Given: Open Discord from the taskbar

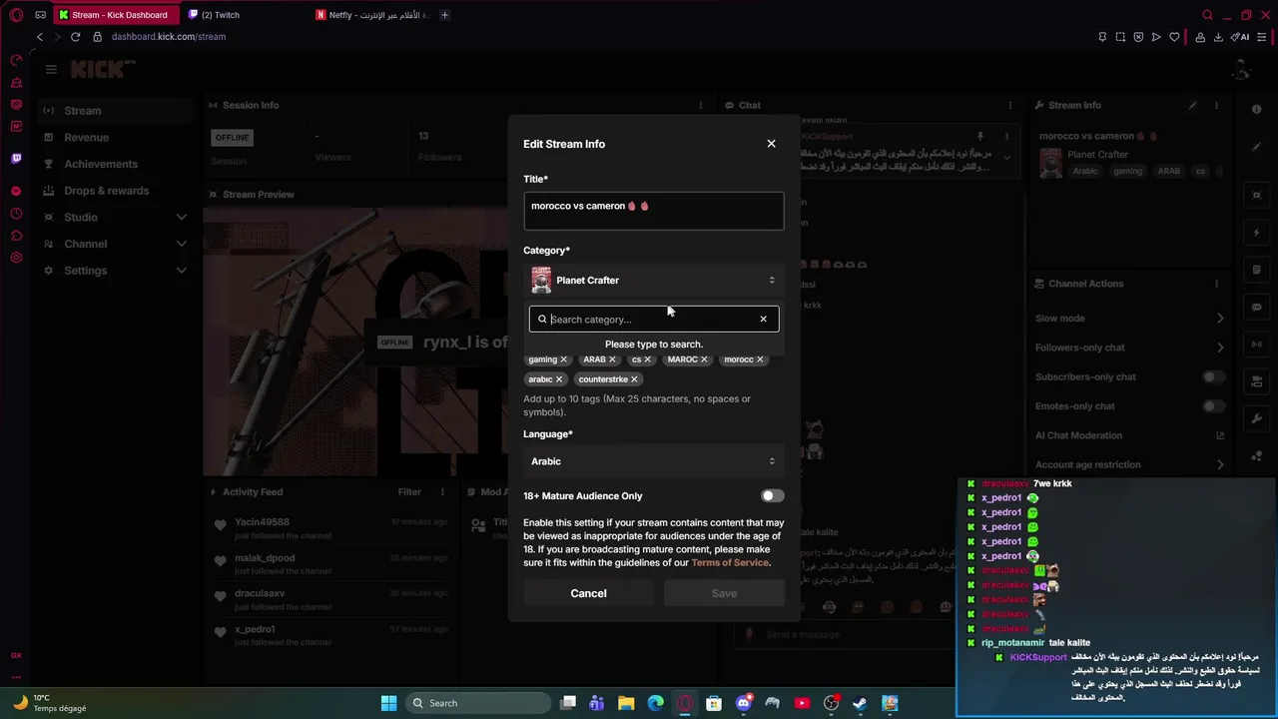Looking at the screenshot, I should [743, 703].
